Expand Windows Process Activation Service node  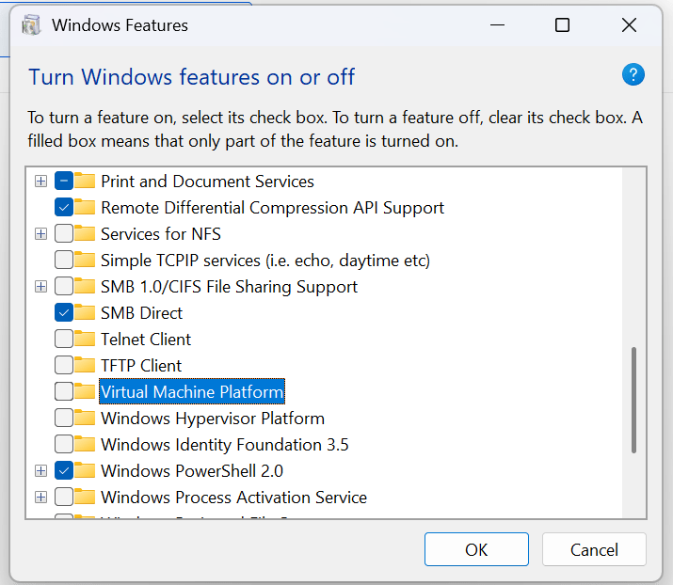(40, 498)
